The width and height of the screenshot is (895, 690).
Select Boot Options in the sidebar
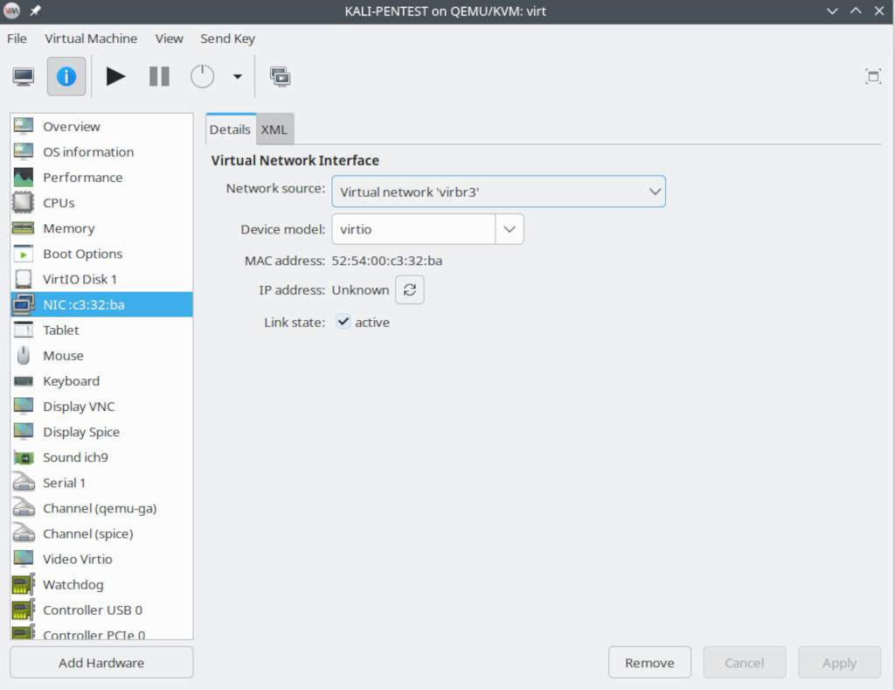[82, 254]
